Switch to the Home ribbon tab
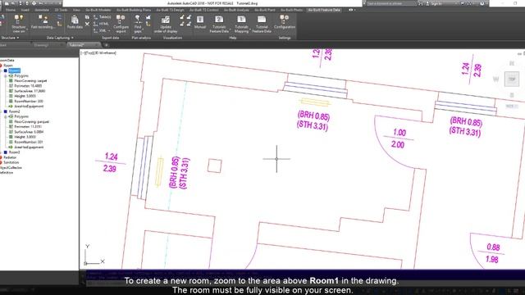 pos(11,10)
